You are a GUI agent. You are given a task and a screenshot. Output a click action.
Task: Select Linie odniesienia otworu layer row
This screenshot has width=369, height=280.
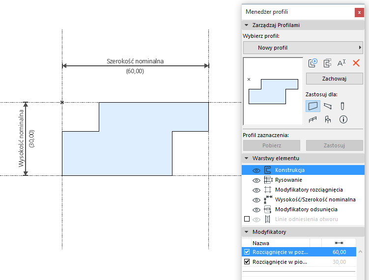pyautogui.click(x=303, y=219)
